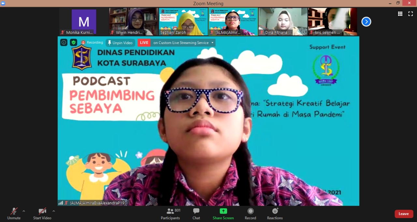Start Video camera button

(x=42, y=214)
